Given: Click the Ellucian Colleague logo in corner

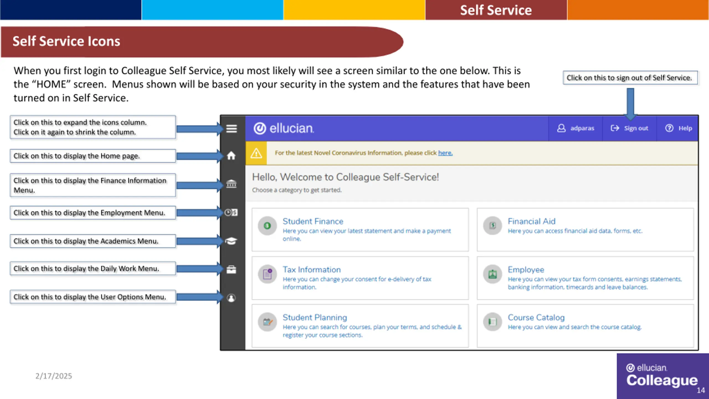Looking at the screenshot, I should [x=662, y=376].
